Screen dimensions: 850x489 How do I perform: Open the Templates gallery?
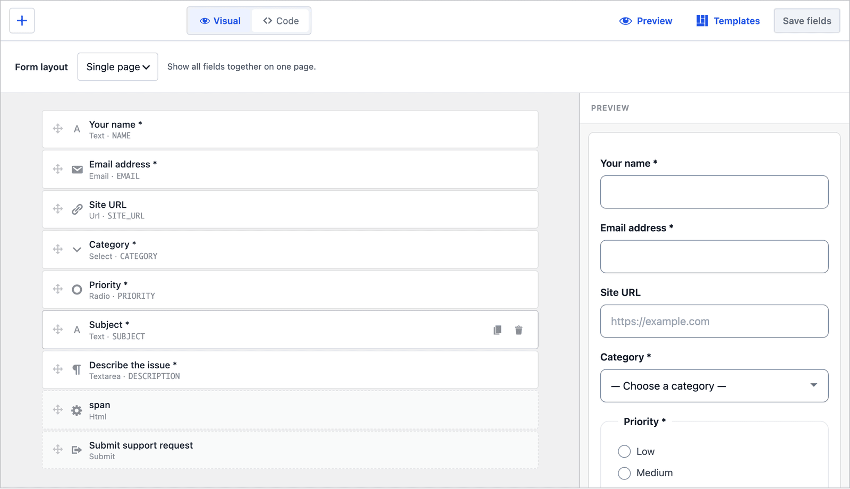[x=728, y=21]
